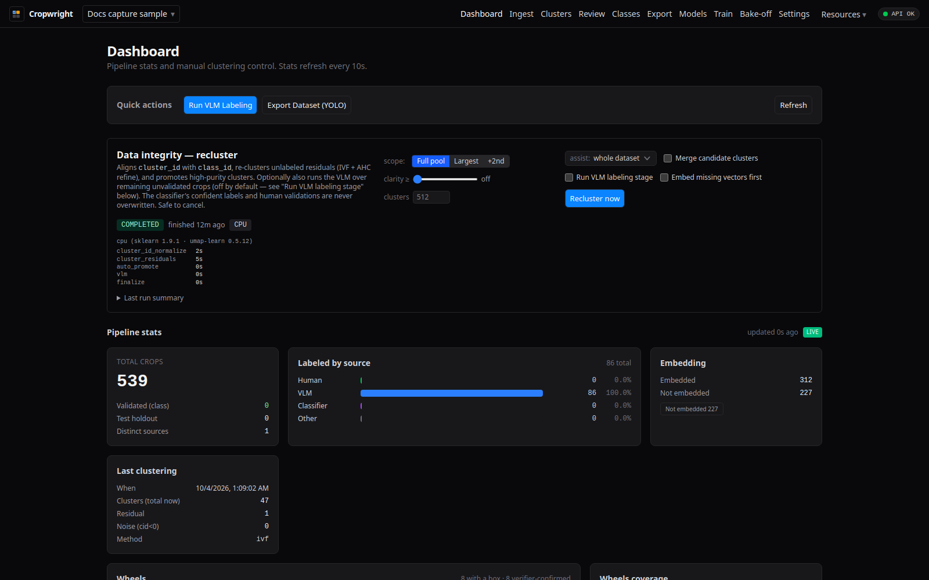
Task: Click the Run VLM Labeling button
Action: [x=221, y=105]
